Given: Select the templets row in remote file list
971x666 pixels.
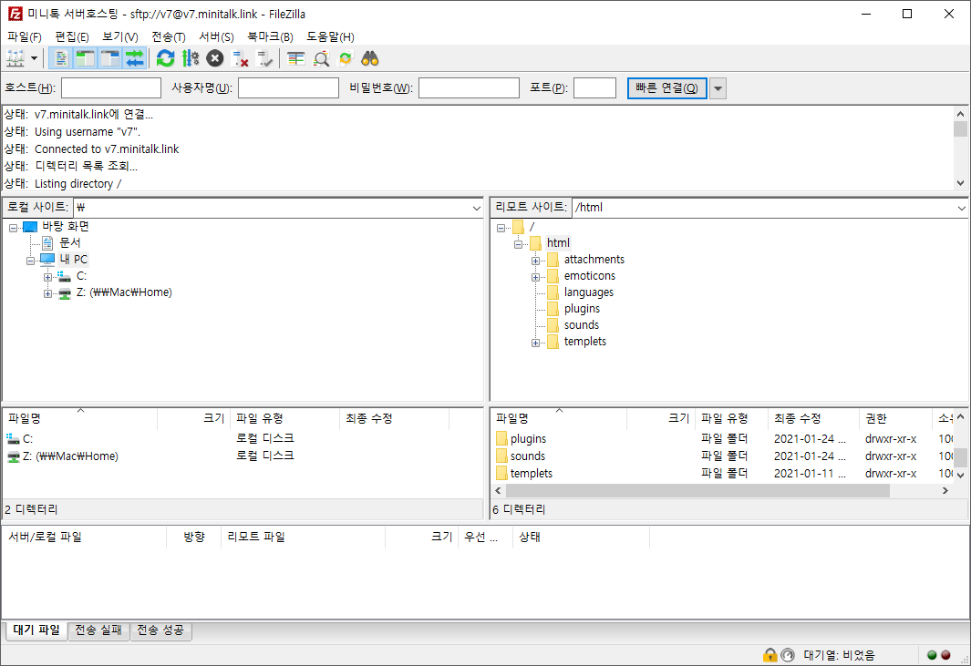Looking at the screenshot, I should 723,474.
